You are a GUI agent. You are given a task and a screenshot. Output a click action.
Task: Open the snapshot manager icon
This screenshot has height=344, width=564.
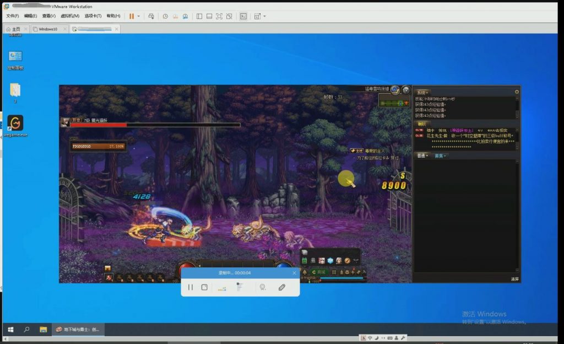tap(185, 16)
